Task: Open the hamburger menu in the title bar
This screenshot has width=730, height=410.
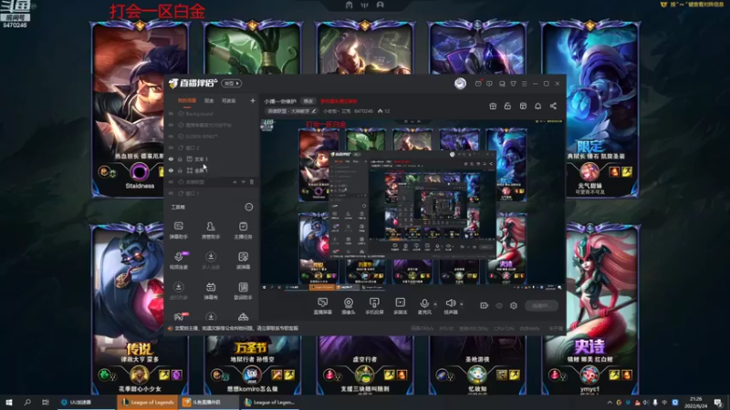Action: coord(524,84)
